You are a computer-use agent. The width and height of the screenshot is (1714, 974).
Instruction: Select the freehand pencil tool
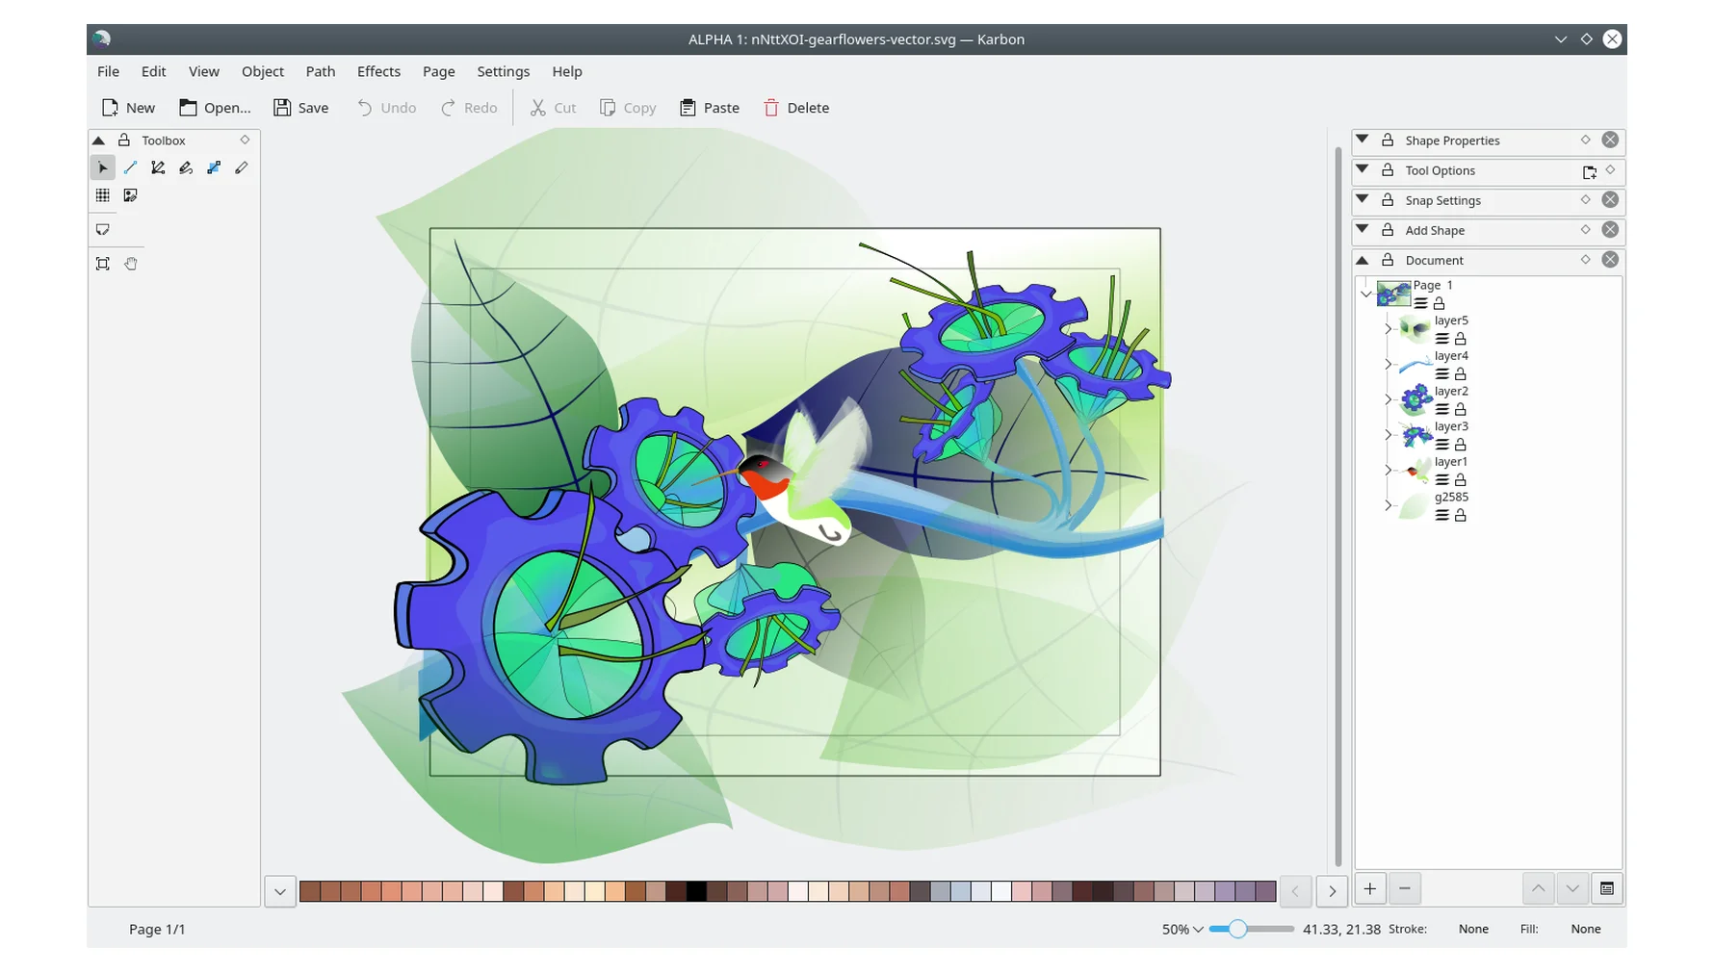point(242,167)
